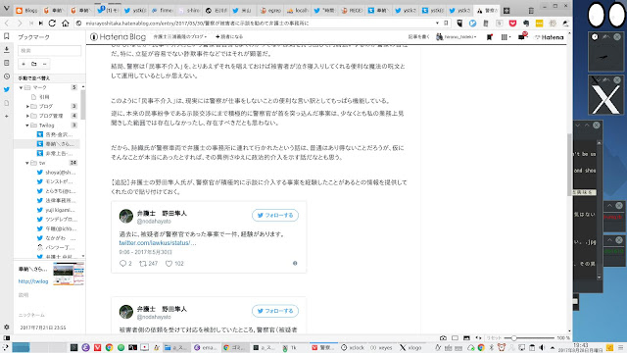Go back in browser history
Image resolution: width=627 pixels, height=353 pixels.
coord(7,24)
